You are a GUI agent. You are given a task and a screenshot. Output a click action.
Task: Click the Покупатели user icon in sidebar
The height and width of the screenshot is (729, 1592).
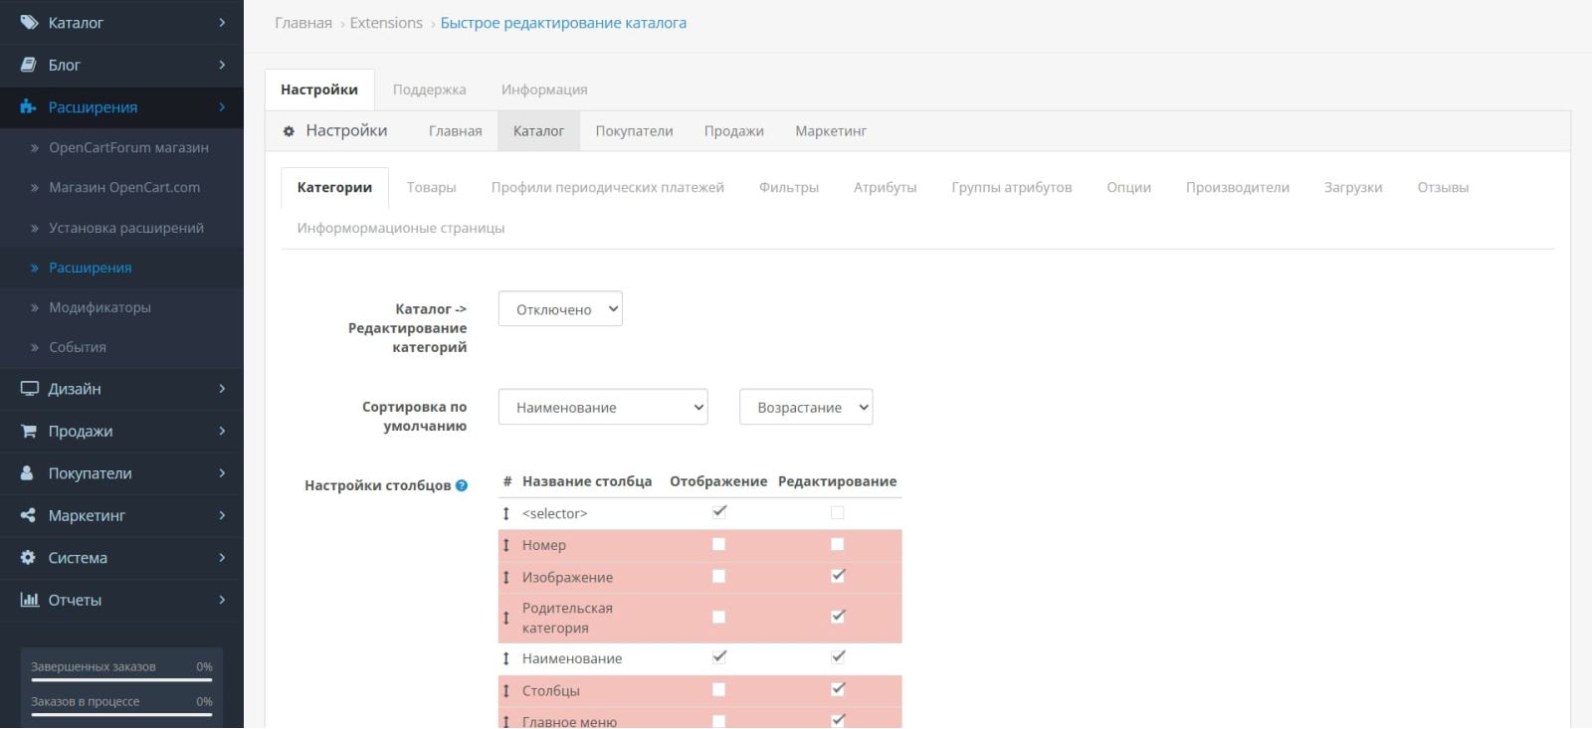click(28, 473)
